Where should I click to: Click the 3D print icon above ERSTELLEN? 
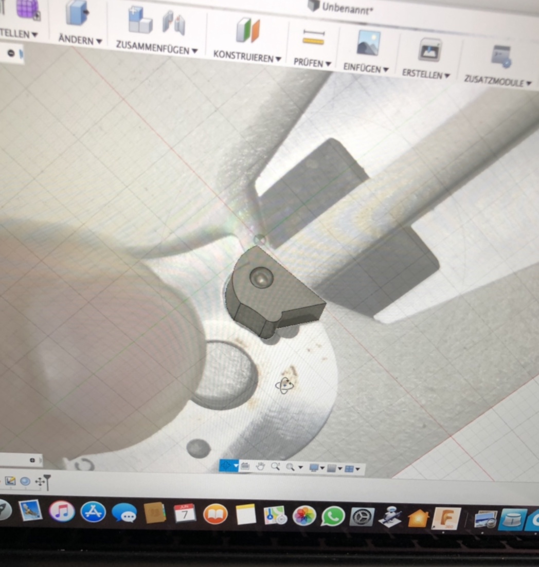pos(429,50)
